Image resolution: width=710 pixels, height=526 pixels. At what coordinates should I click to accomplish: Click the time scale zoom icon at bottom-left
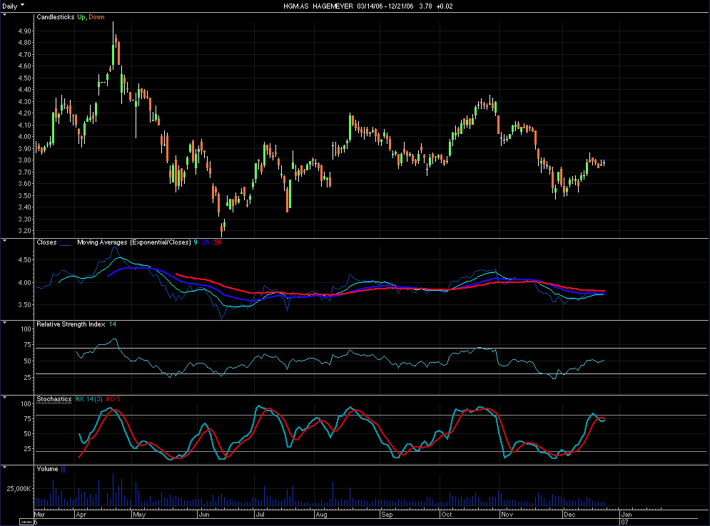point(27,522)
